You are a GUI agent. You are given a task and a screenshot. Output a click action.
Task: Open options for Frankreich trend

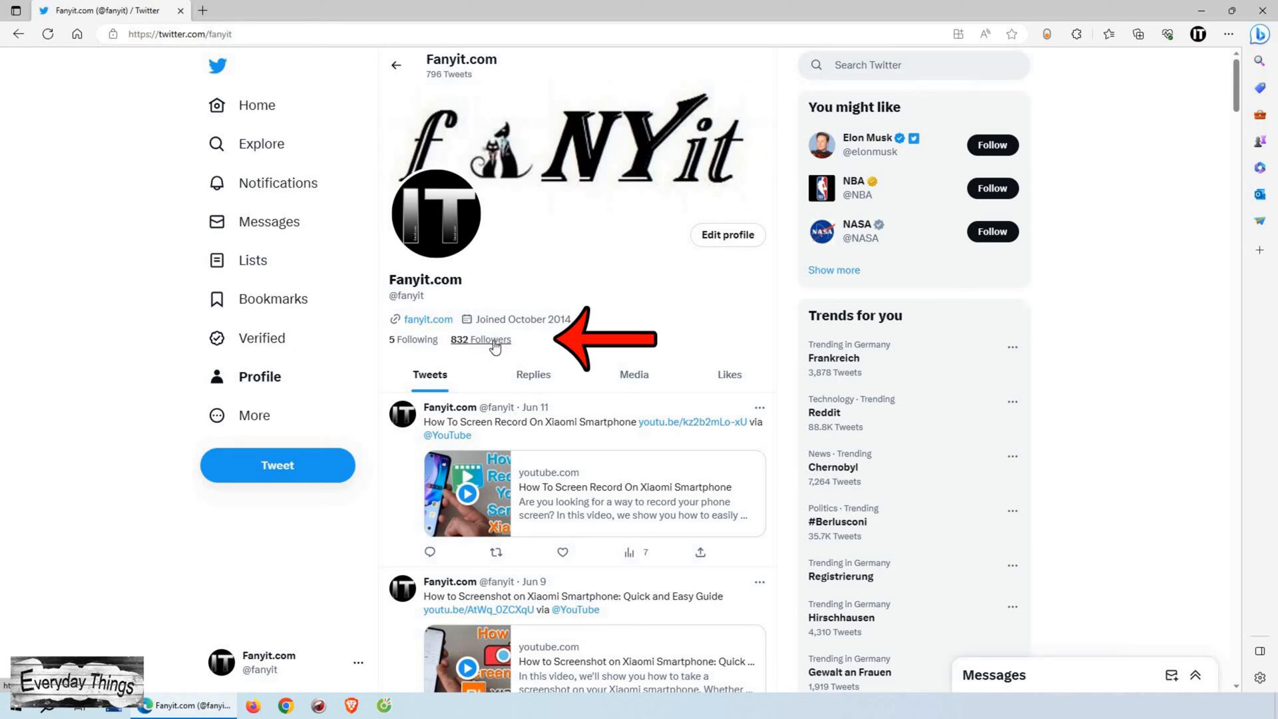click(1012, 348)
